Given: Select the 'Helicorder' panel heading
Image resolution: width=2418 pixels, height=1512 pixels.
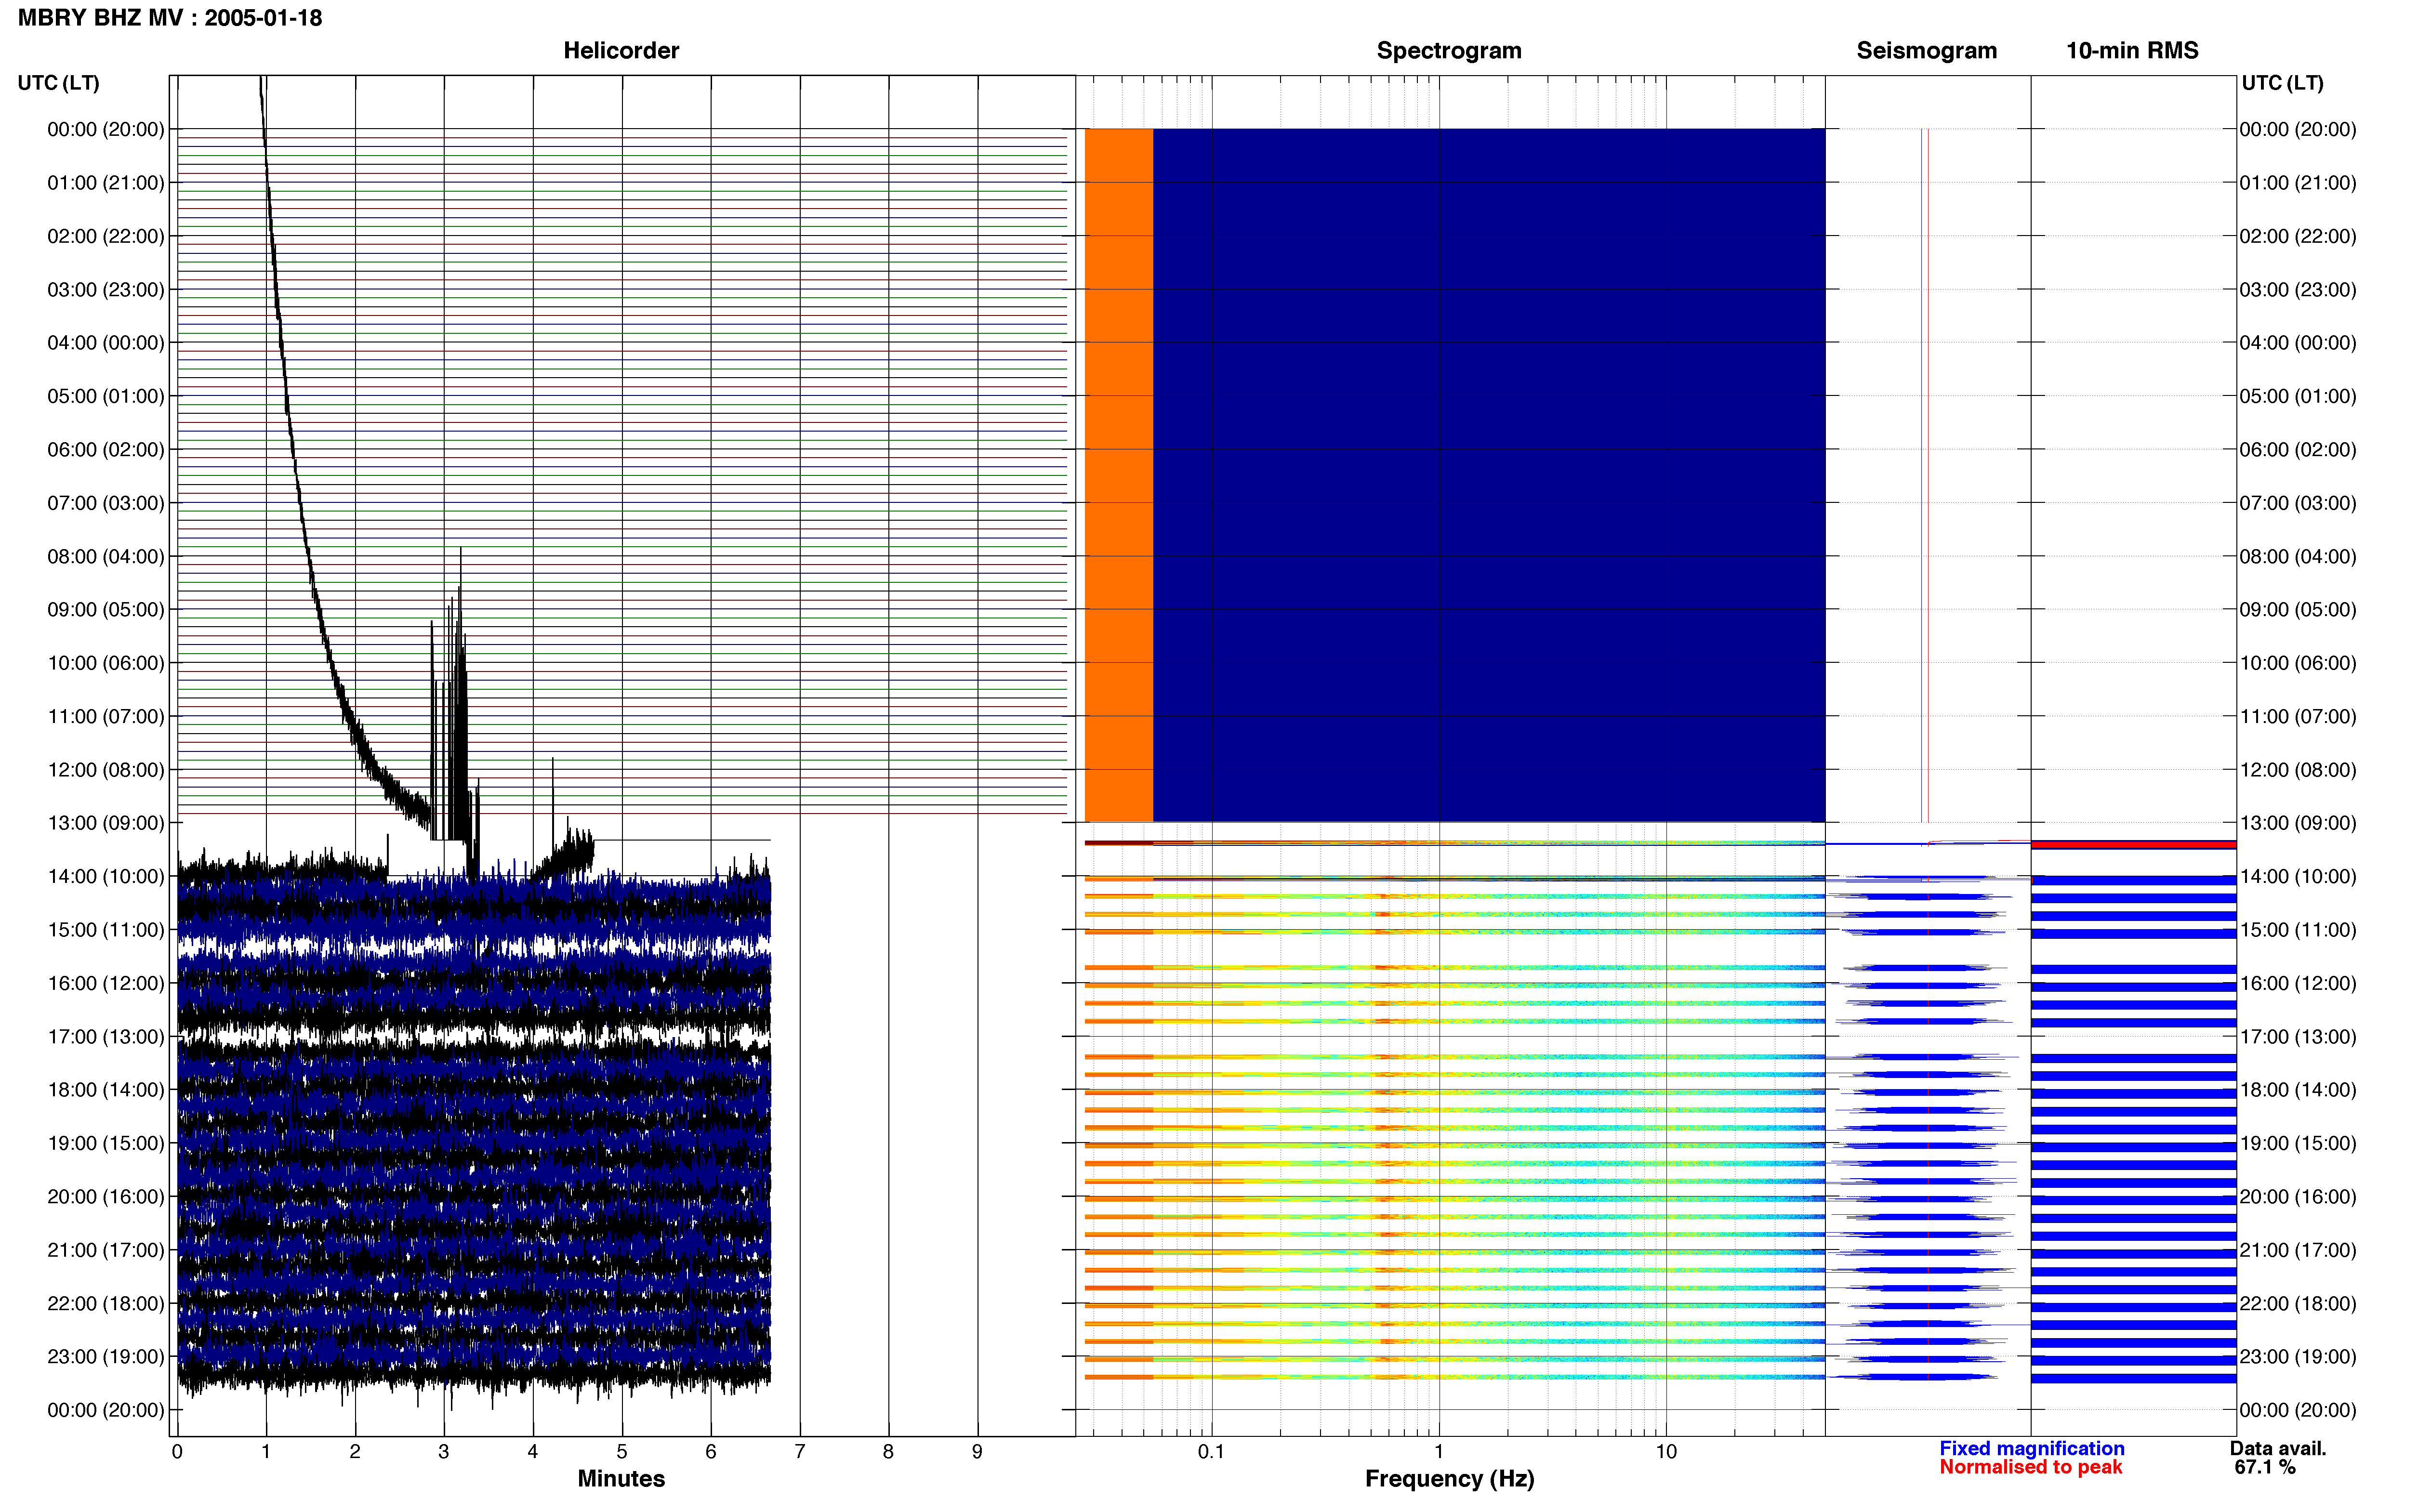Looking at the screenshot, I should (621, 51).
